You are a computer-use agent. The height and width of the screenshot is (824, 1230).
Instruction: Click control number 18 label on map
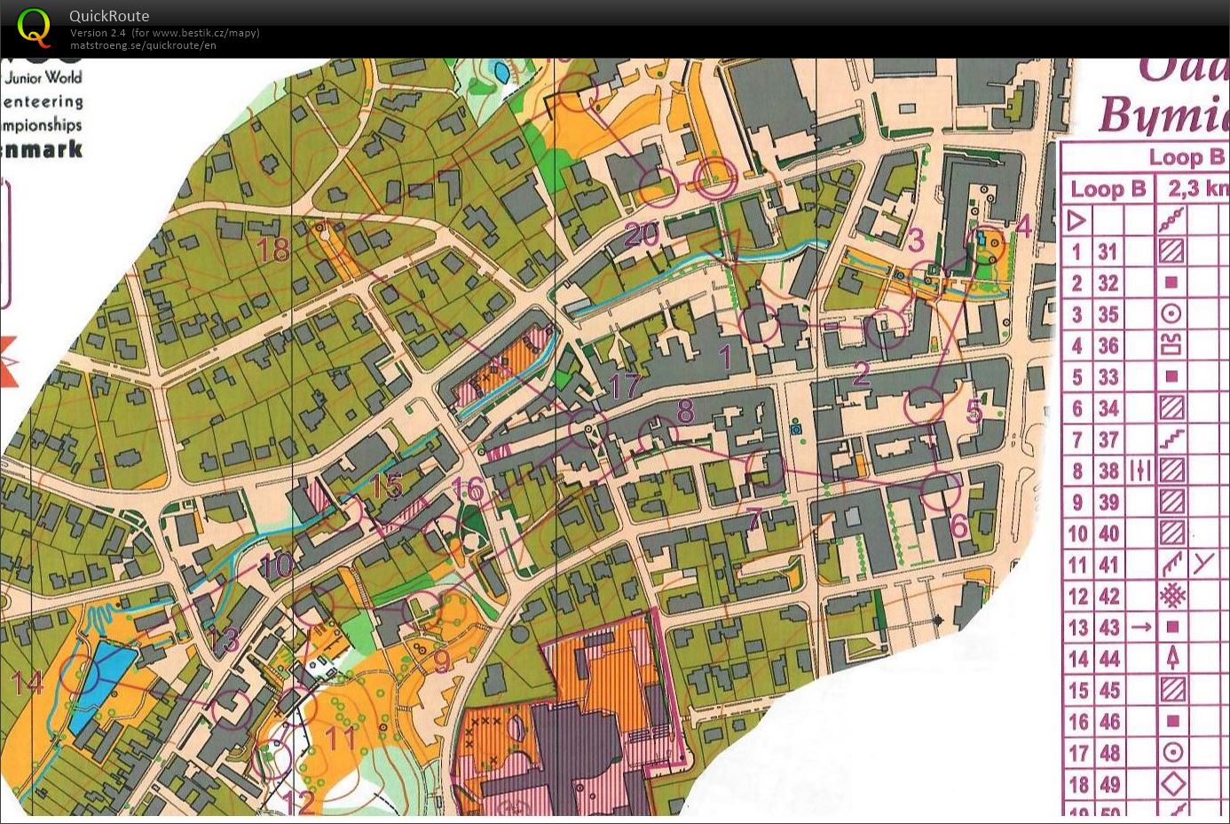click(x=273, y=250)
